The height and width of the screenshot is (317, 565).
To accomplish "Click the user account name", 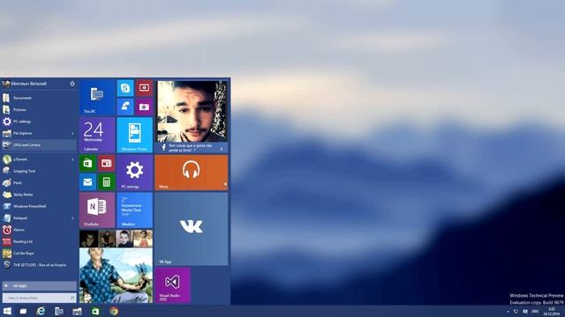I will click(x=28, y=84).
